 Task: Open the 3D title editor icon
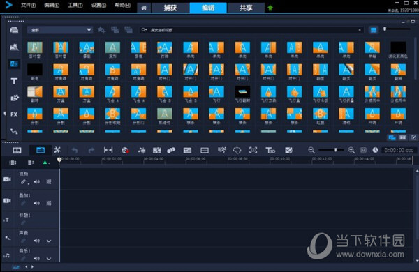(270, 150)
